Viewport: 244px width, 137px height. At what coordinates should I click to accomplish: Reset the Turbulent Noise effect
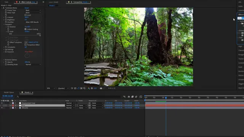point(27,8)
